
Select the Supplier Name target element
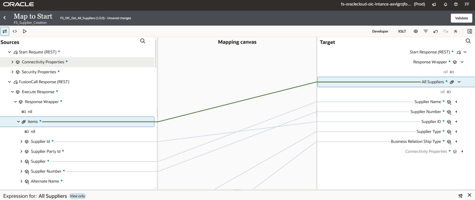click(x=427, y=102)
